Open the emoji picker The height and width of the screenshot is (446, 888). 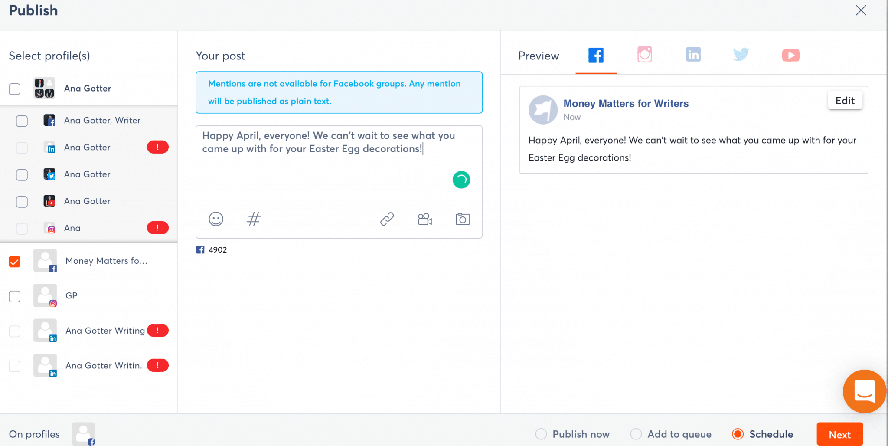[x=216, y=219]
